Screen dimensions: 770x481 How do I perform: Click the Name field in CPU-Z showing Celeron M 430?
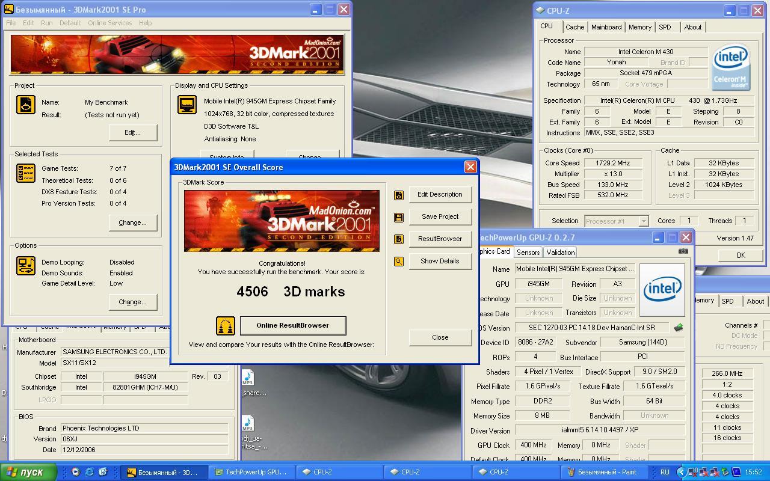pyautogui.click(x=646, y=52)
